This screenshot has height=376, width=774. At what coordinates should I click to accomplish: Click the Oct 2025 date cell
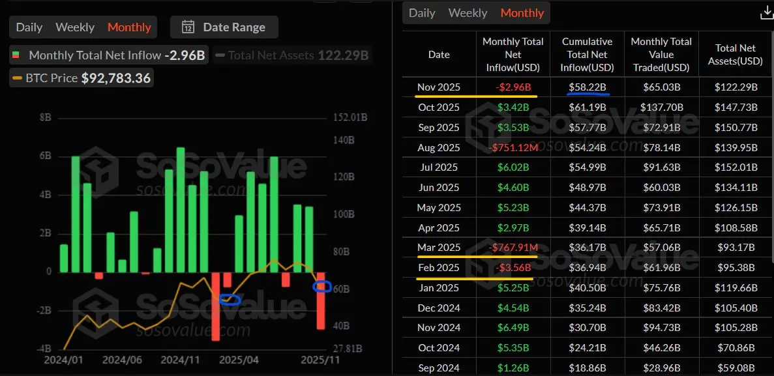pos(439,107)
